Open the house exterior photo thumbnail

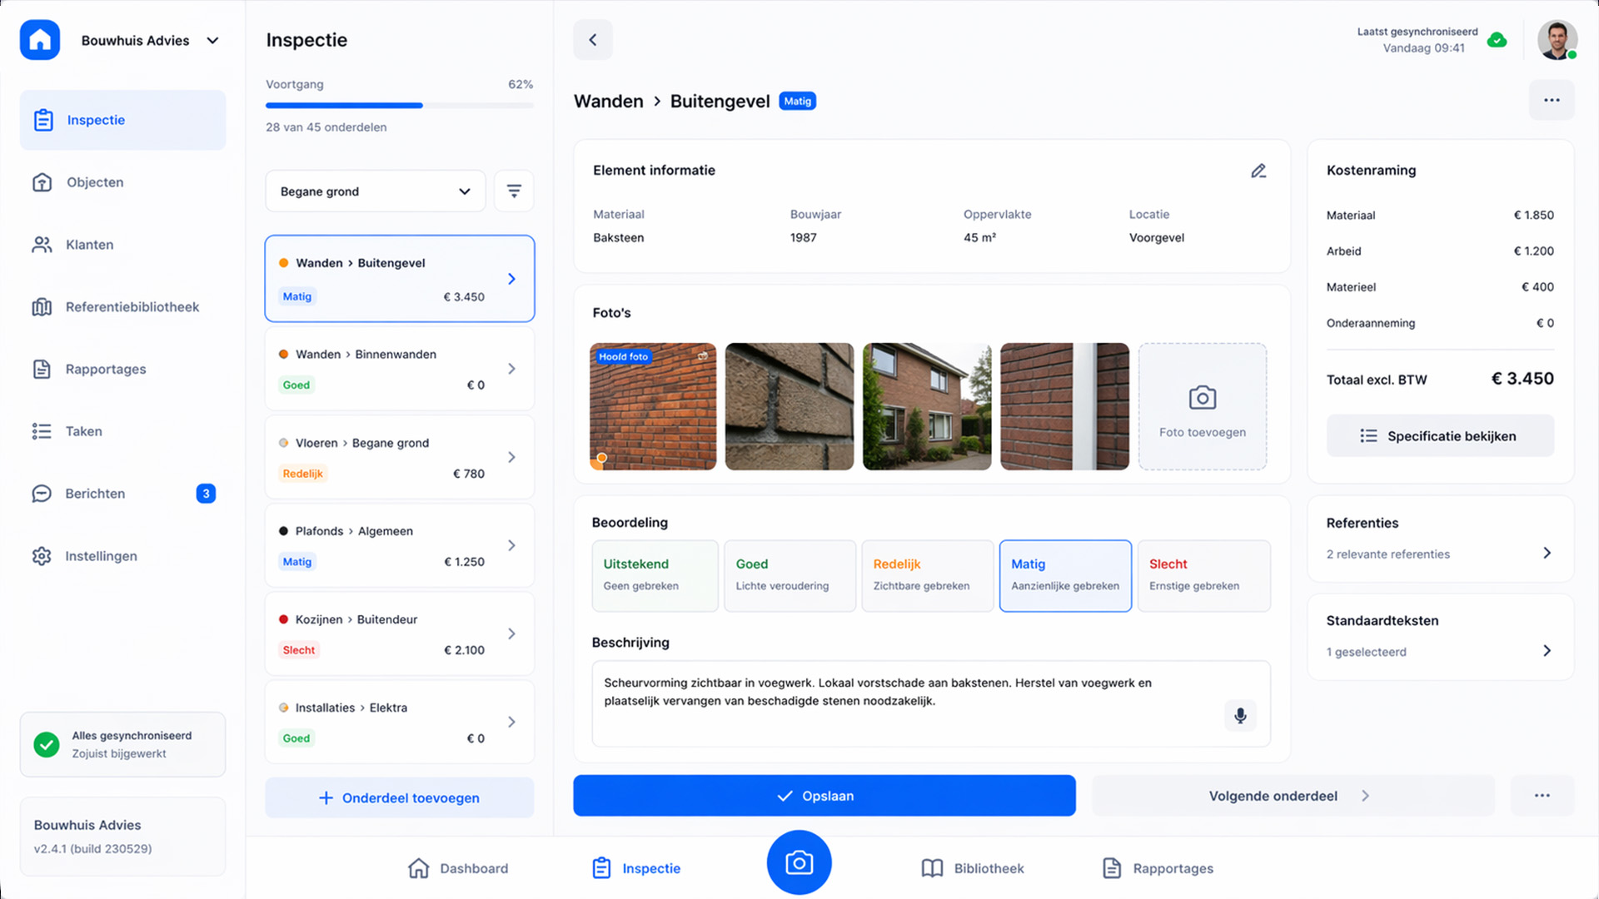[x=927, y=406]
